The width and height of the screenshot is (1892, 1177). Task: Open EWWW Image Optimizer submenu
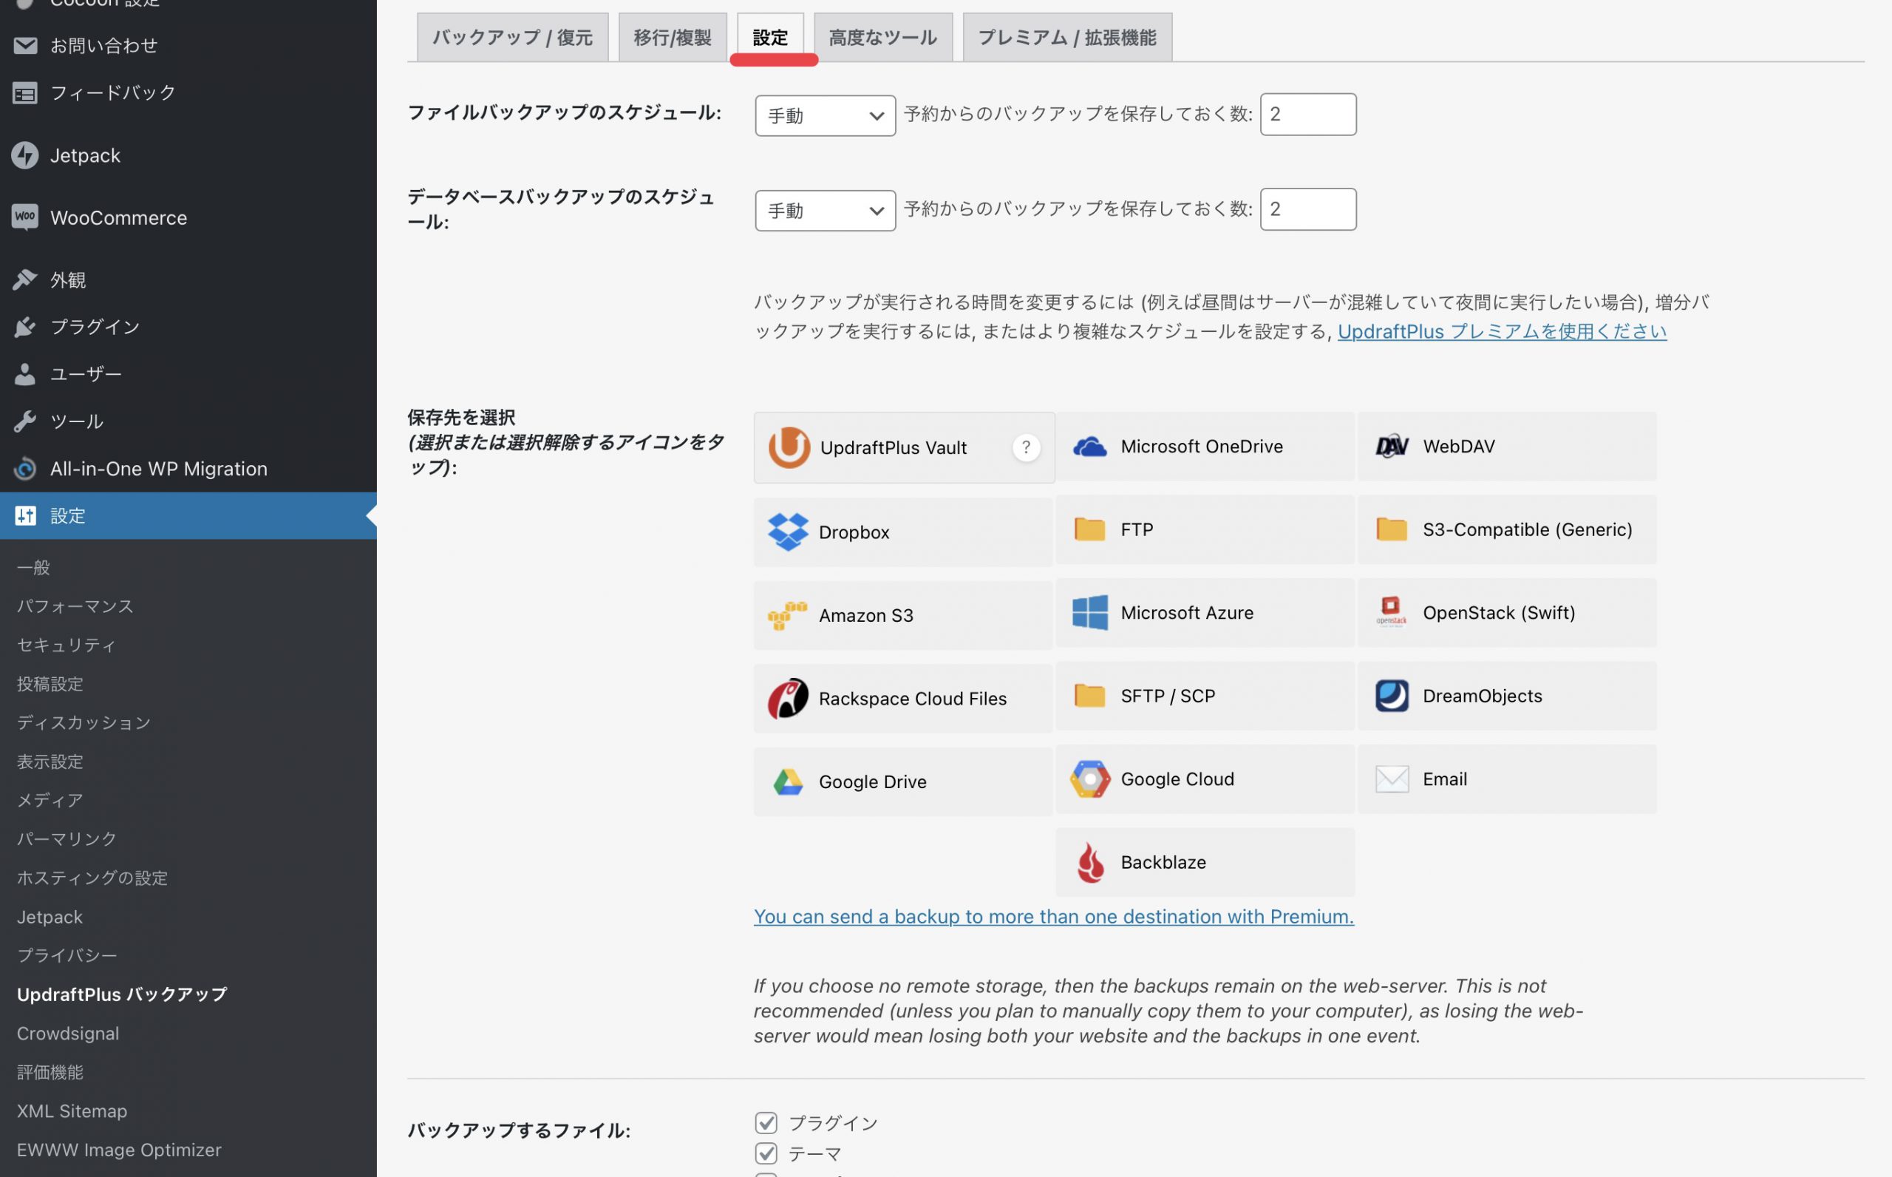[x=119, y=1150]
